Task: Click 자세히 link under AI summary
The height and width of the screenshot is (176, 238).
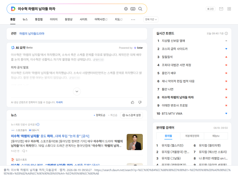Action: [59, 102]
